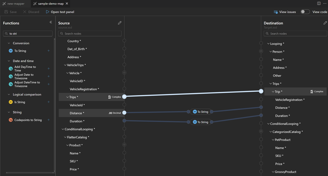
Task: Click source Vehicle loop connector handle
Action: tap(124, 72)
